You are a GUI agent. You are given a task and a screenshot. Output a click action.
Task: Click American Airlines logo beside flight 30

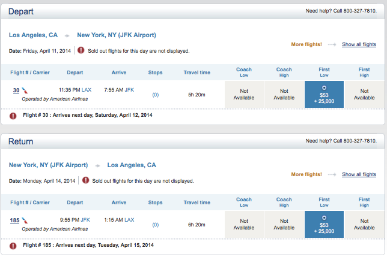25,90
